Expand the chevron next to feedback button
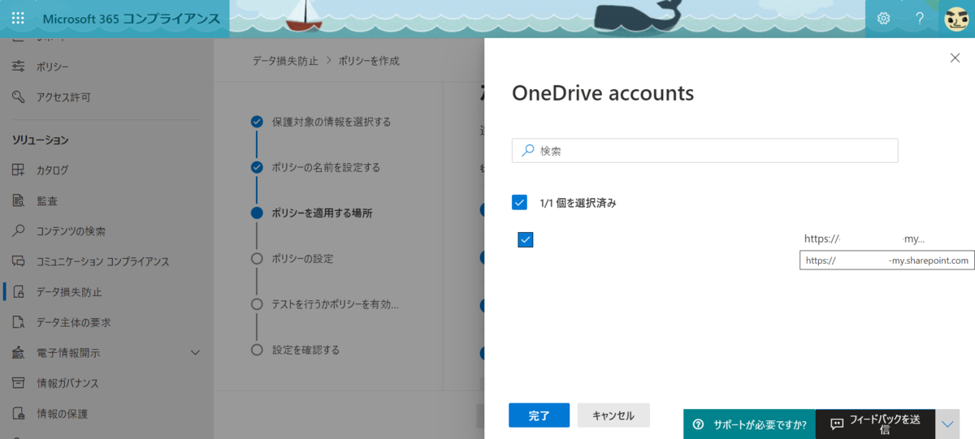Viewport: 975px width, 439px height. (x=948, y=424)
